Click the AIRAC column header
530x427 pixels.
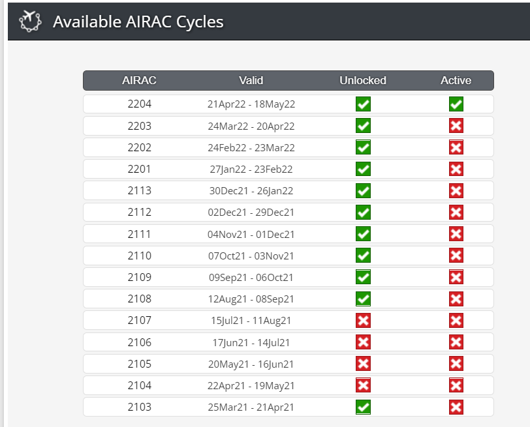click(139, 80)
